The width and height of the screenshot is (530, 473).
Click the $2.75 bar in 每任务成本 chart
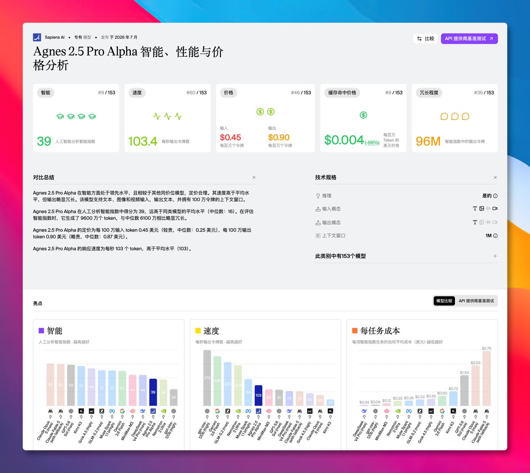[x=487, y=378]
